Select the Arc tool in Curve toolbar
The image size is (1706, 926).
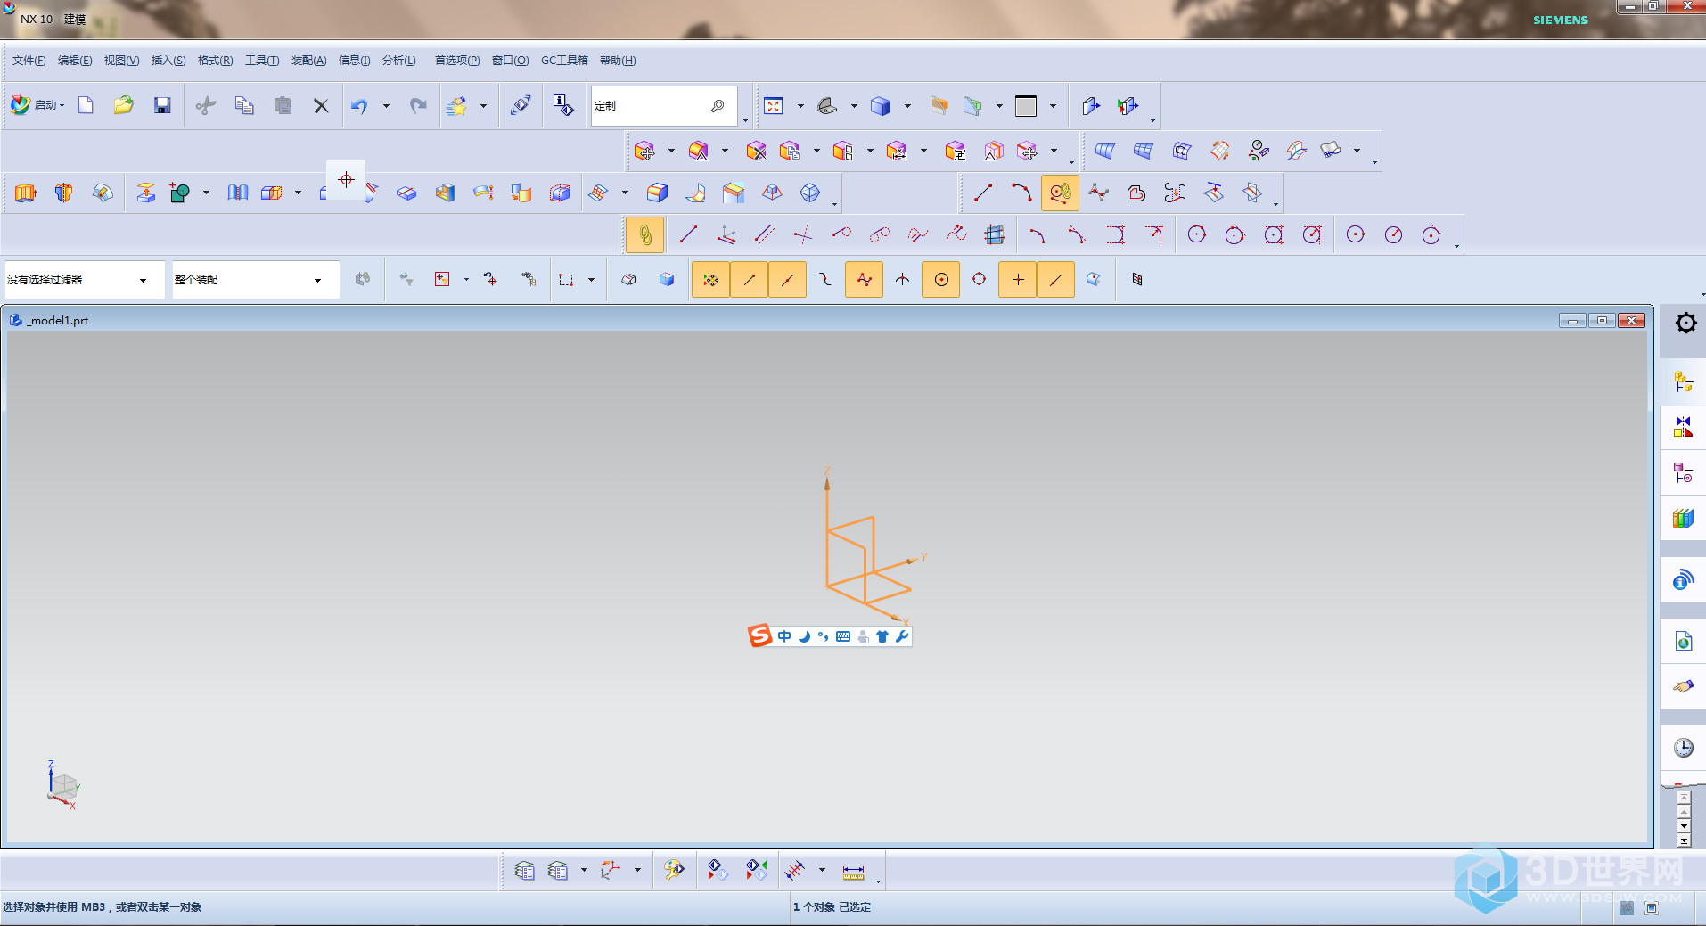[1021, 193]
